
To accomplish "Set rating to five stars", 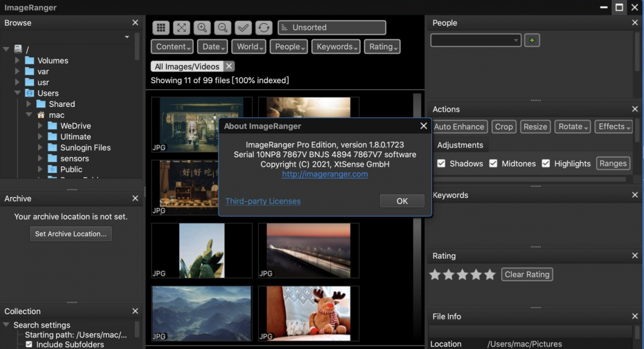I will (490, 275).
